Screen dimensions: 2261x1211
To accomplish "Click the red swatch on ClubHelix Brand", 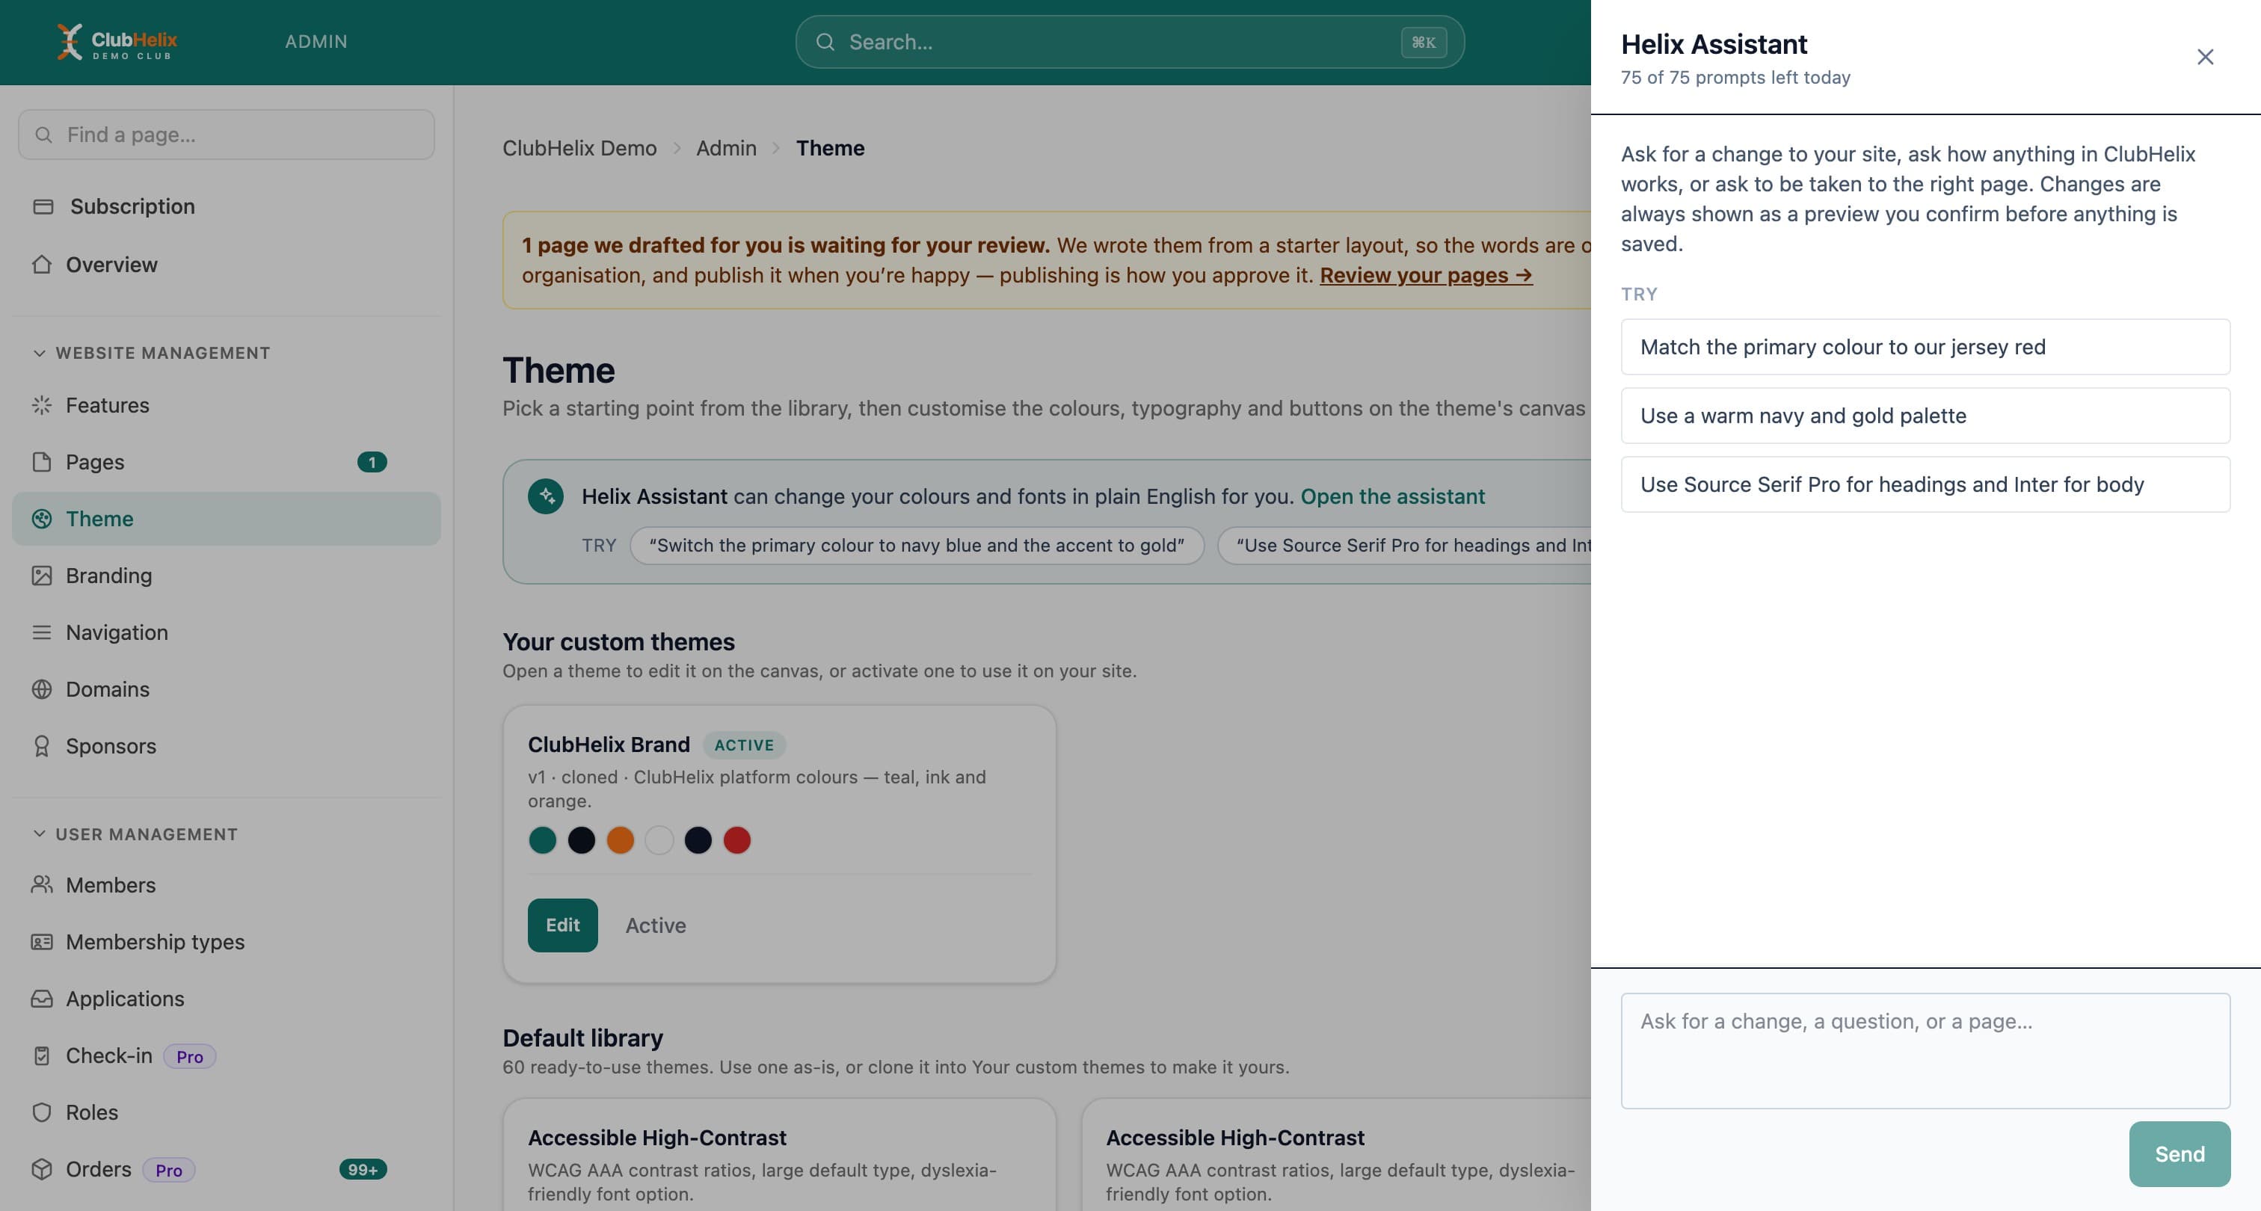I will (737, 839).
